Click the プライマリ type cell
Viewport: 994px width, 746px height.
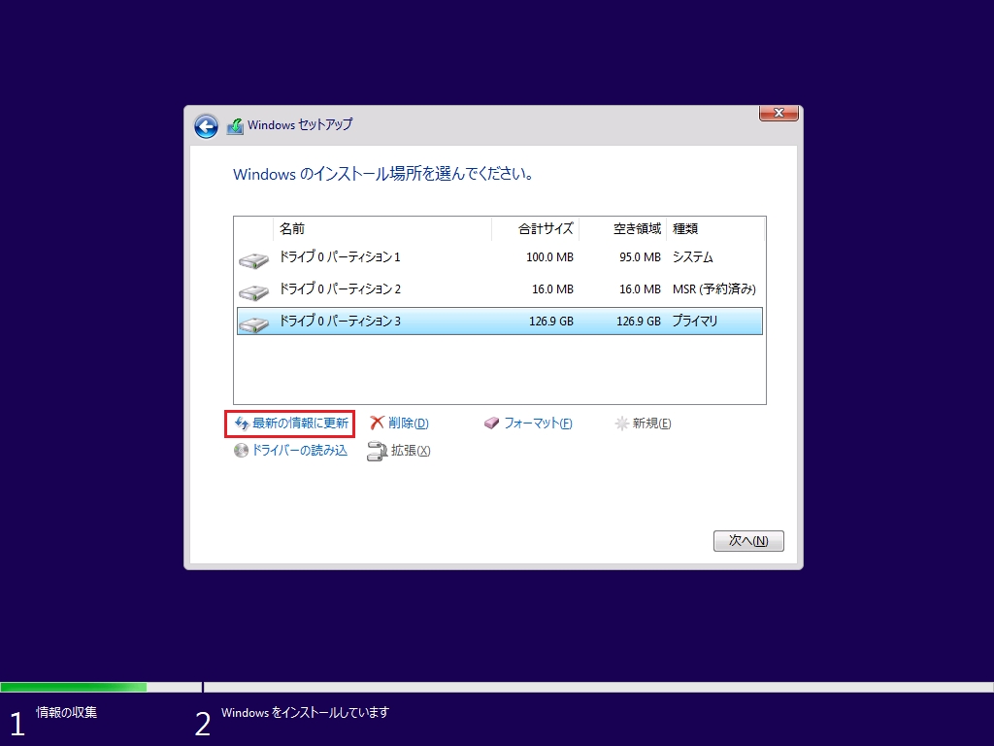(695, 321)
